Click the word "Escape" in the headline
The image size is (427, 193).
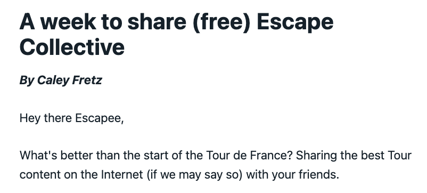coord(295,23)
